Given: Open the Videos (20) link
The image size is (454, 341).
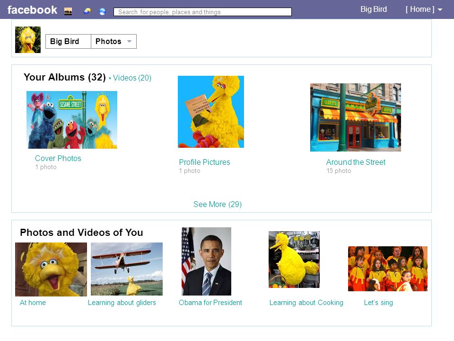Looking at the screenshot, I should tap(132, 78).
